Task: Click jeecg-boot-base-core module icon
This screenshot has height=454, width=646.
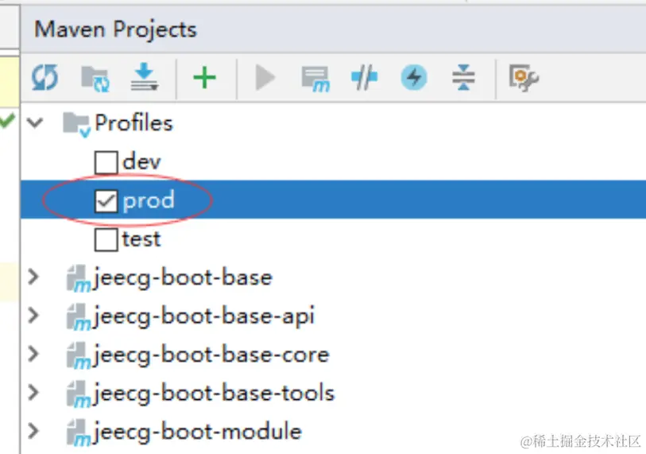Action: (x=79, y=355)
